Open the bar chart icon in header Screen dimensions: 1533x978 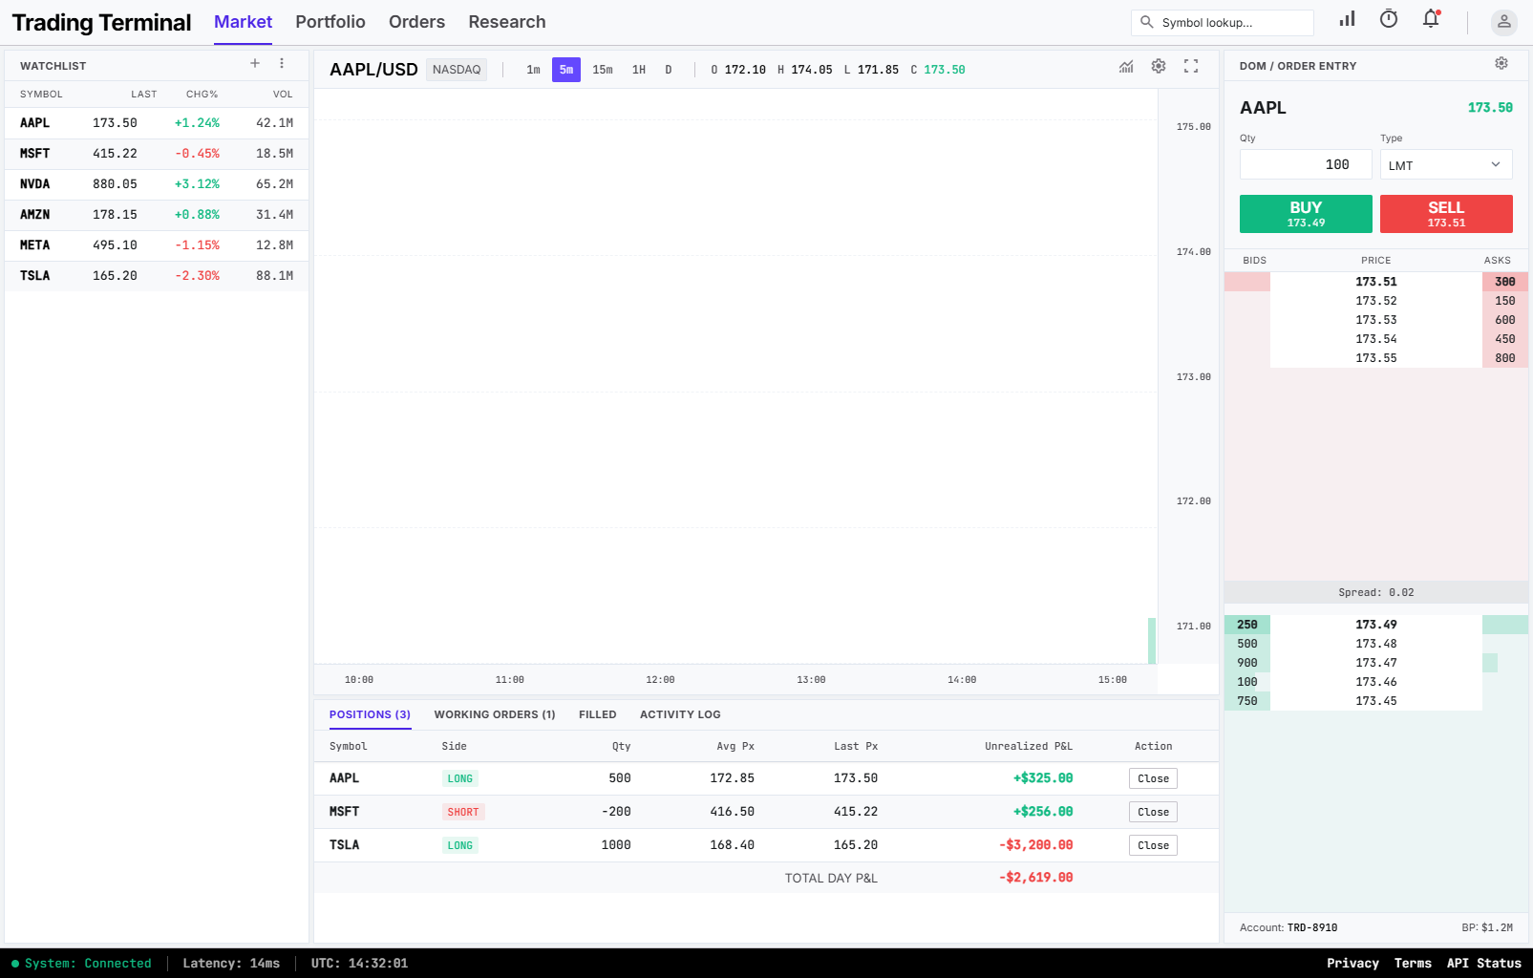click(x=1347, y=19)
